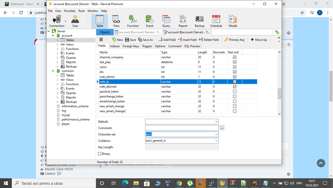Switch to the SQL Preview tab
333x188 pixels.
coord(192,46)
